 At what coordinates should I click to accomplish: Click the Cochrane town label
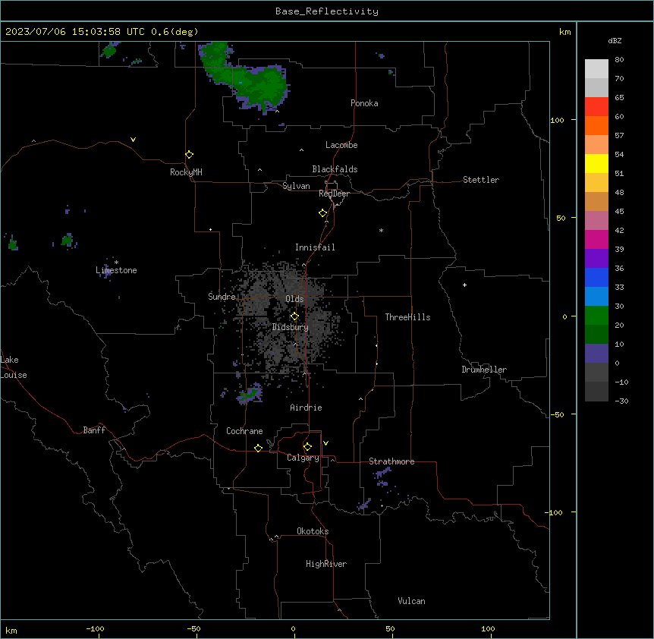click(244, 431)
